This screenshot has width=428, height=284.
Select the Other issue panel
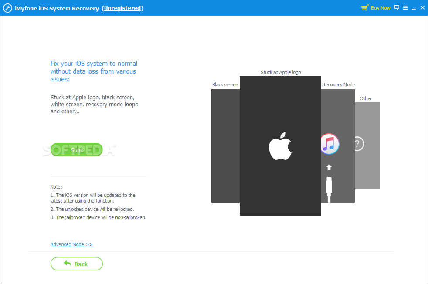[x=367, y=146]
